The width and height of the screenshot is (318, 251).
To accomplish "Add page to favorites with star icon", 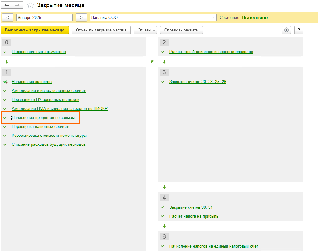I will [x=30, y=5].
